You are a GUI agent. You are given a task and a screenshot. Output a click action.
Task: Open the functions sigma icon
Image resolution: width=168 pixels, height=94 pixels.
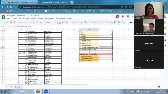[x=127, y=22]
